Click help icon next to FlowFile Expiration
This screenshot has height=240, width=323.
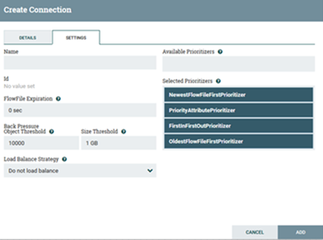coord(58,98)
